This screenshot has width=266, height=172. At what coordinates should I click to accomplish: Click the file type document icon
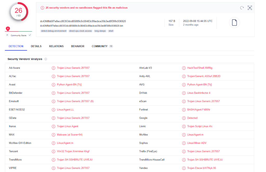click(234, 23)
